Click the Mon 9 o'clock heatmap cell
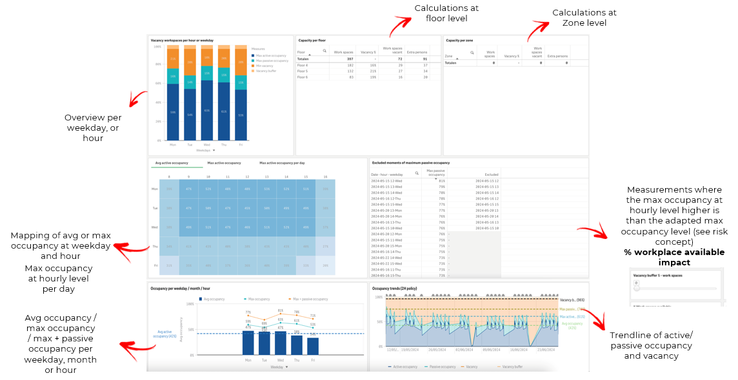 point(188,189)
